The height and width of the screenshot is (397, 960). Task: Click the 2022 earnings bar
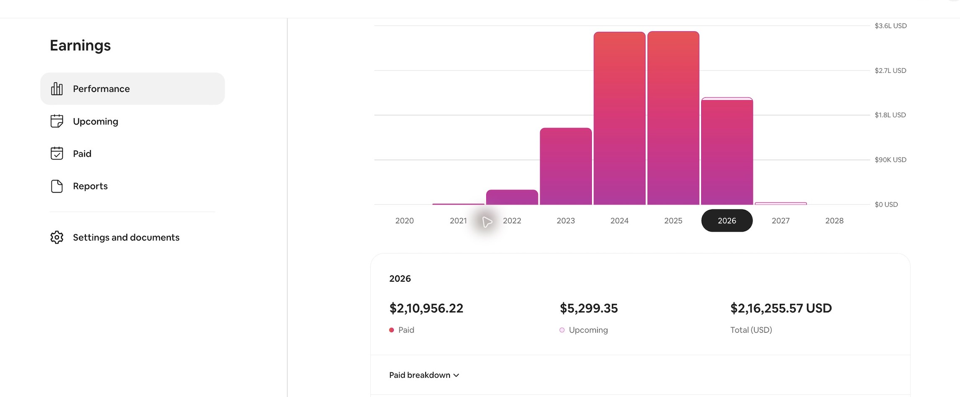coord(512,197)
